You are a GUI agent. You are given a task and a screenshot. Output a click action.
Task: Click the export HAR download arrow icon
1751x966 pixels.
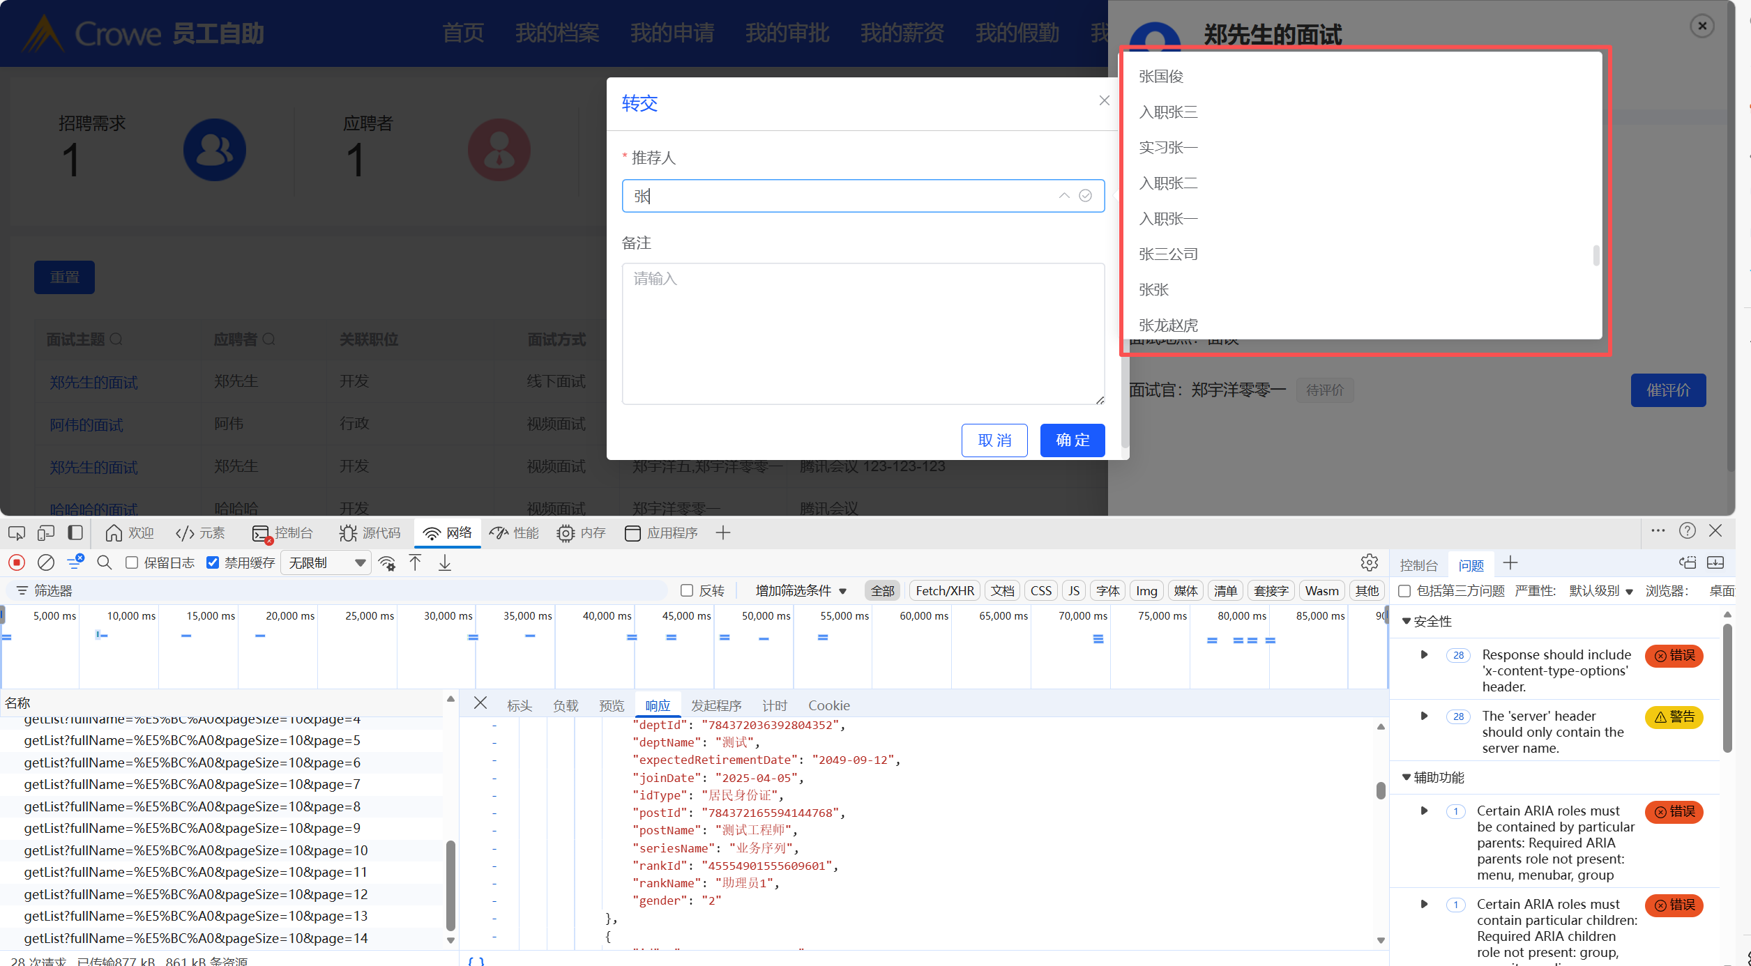(445, 562)
